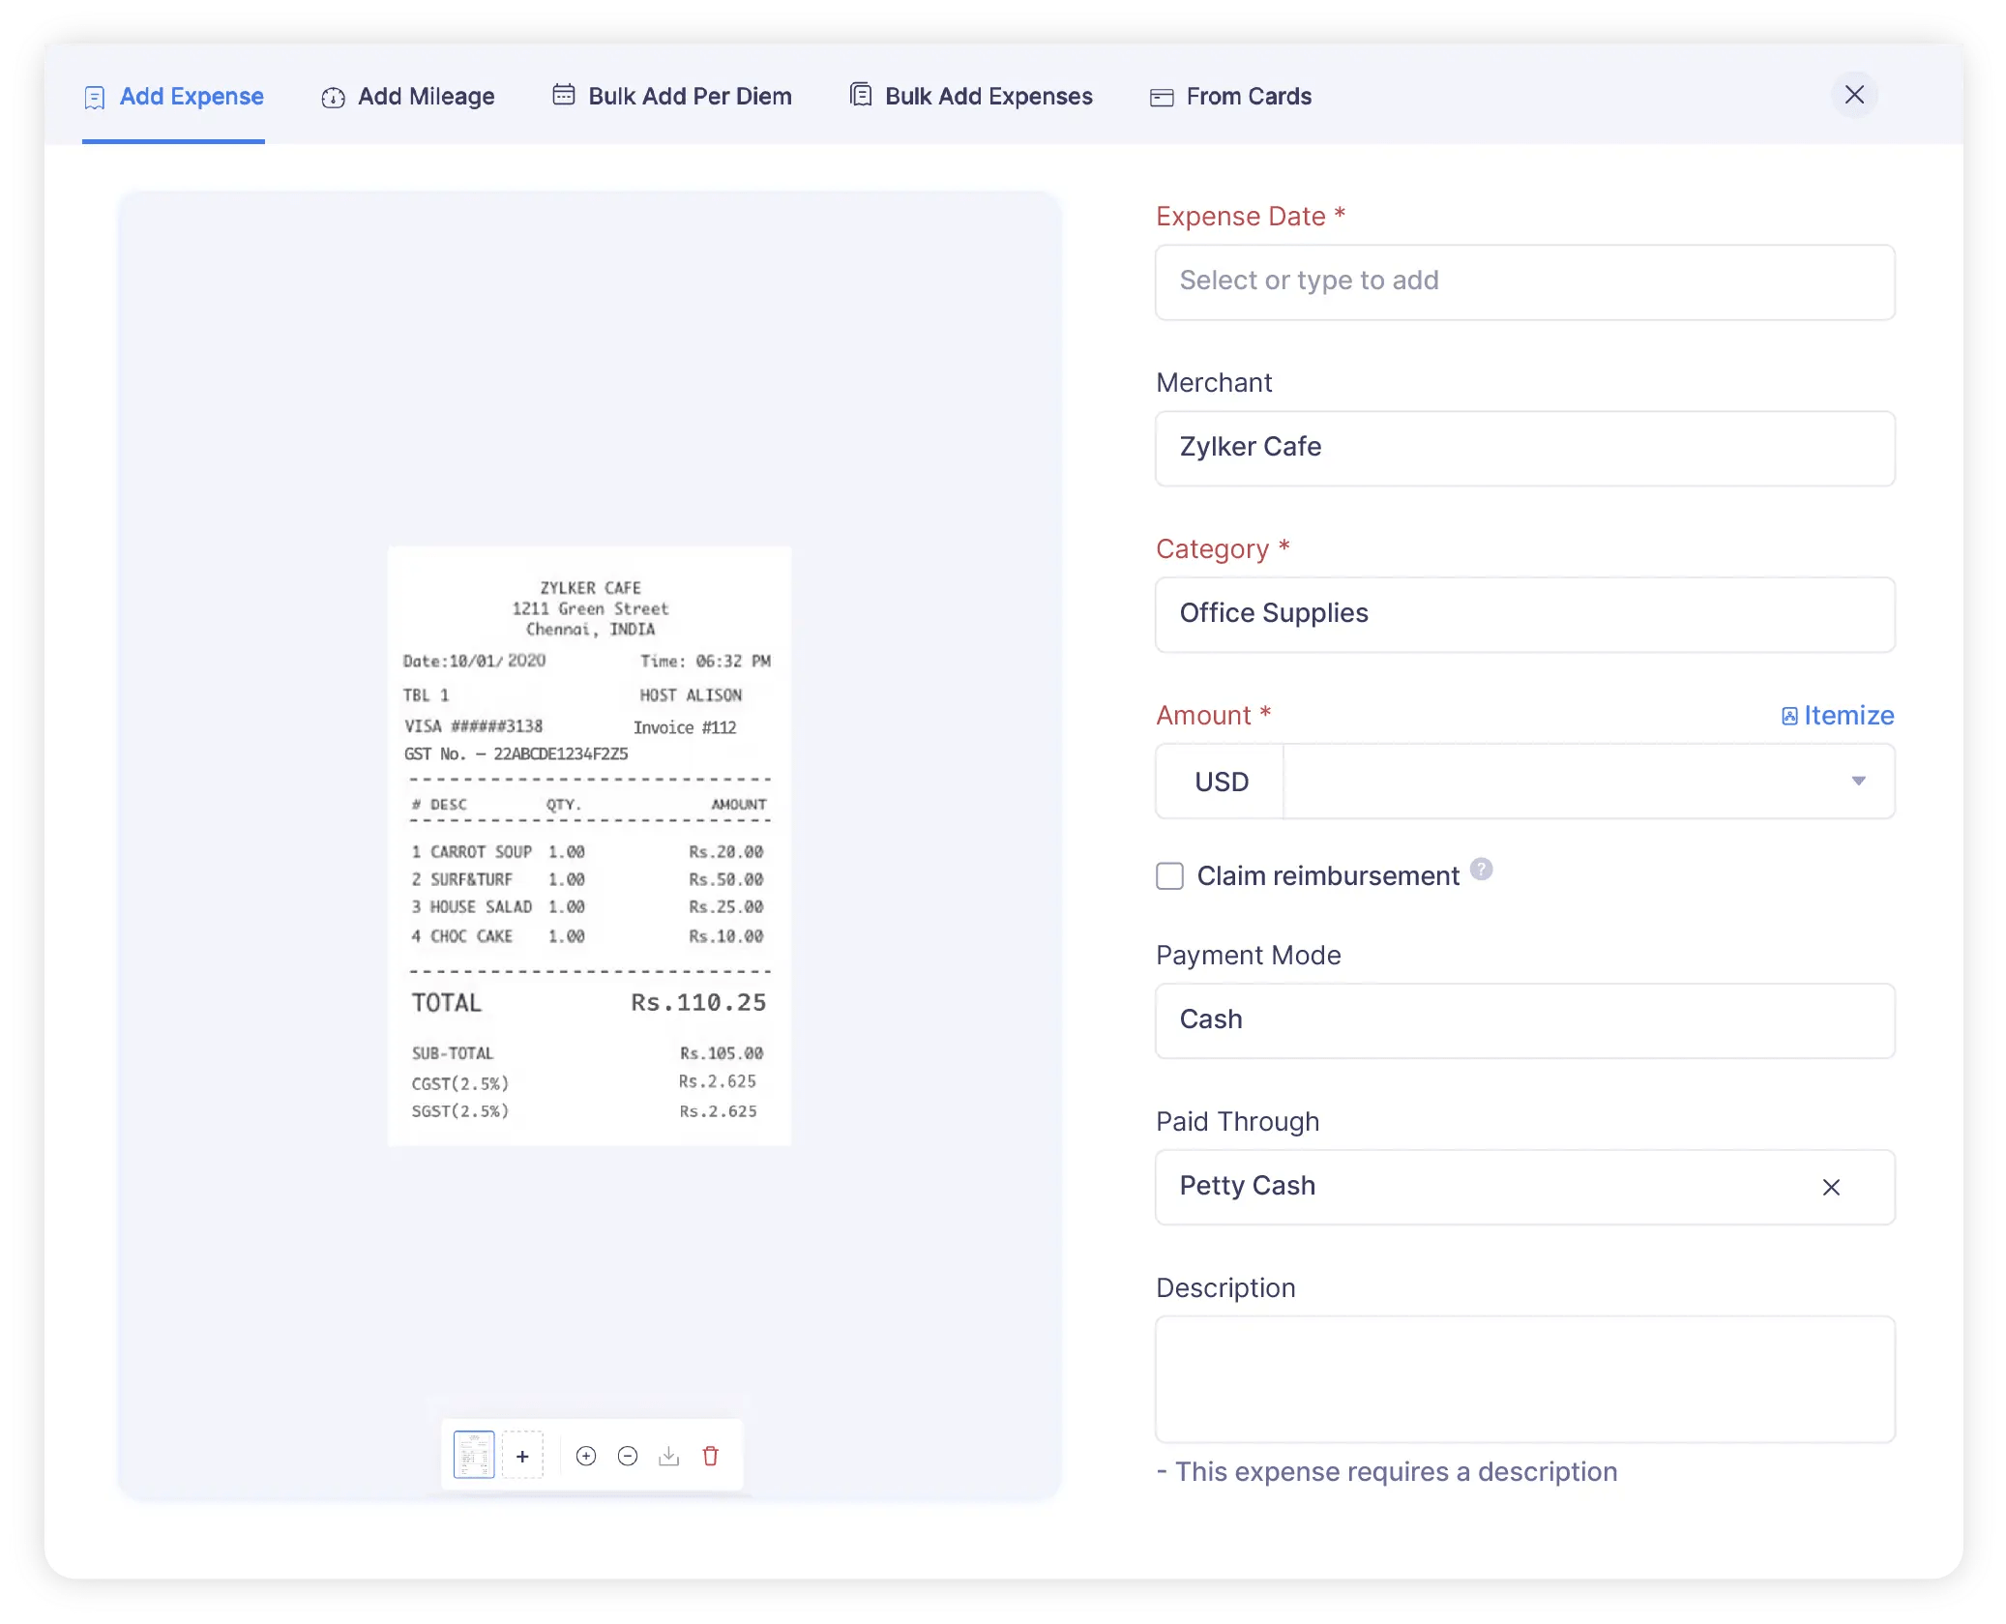Go to the From Cards tab
The height and width of the screenshot is (1624, 2006).
tap(1230, 97)
